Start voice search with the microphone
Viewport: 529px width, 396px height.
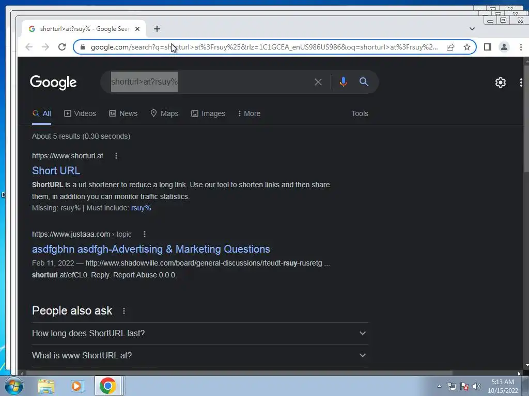pyautogui.click(x=344, y=82)
